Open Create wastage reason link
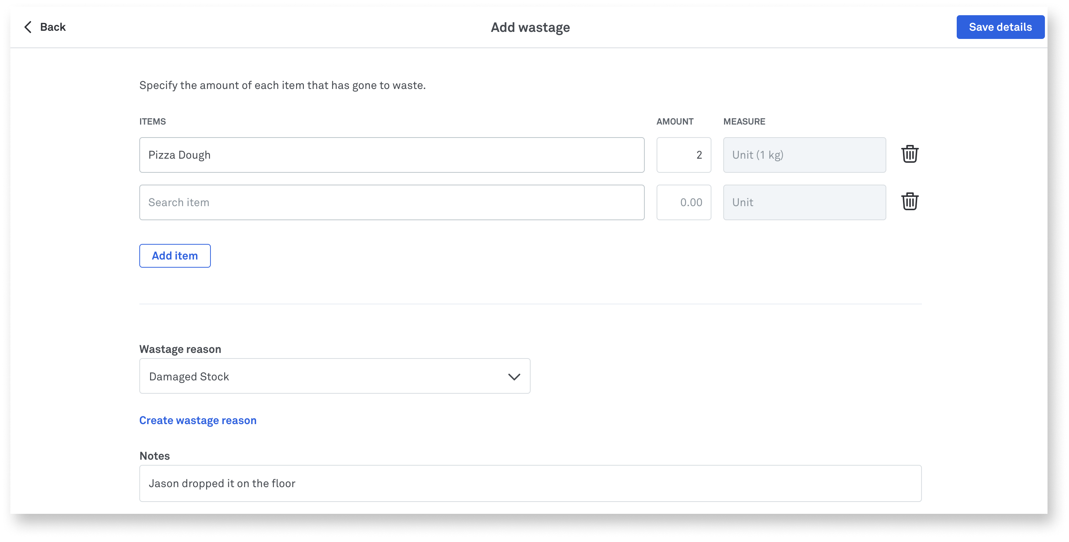 click(198, 420)
